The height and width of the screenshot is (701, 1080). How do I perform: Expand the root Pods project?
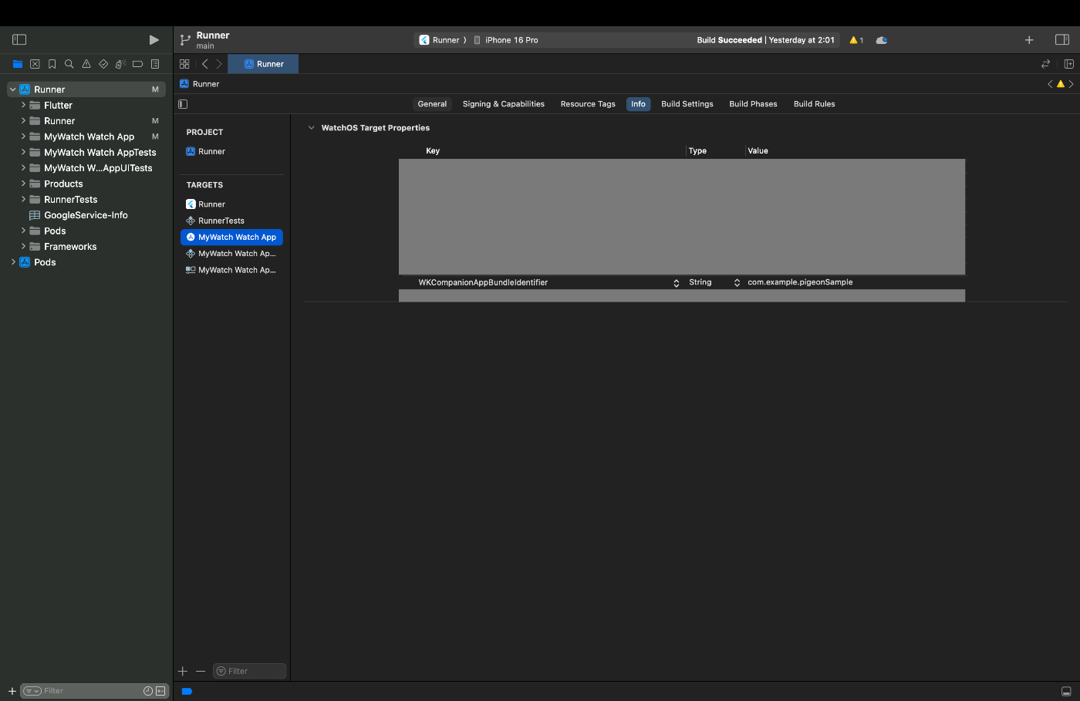[13, 262]
